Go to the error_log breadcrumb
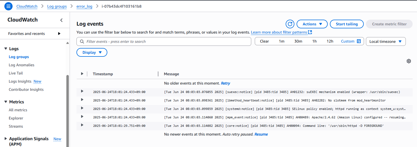Image resolution: width=417 pixels, height=147 pixels. pos(84,6)
